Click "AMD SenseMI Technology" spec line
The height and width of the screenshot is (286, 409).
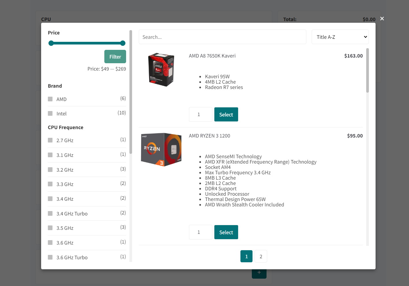[x=233, y=157]
